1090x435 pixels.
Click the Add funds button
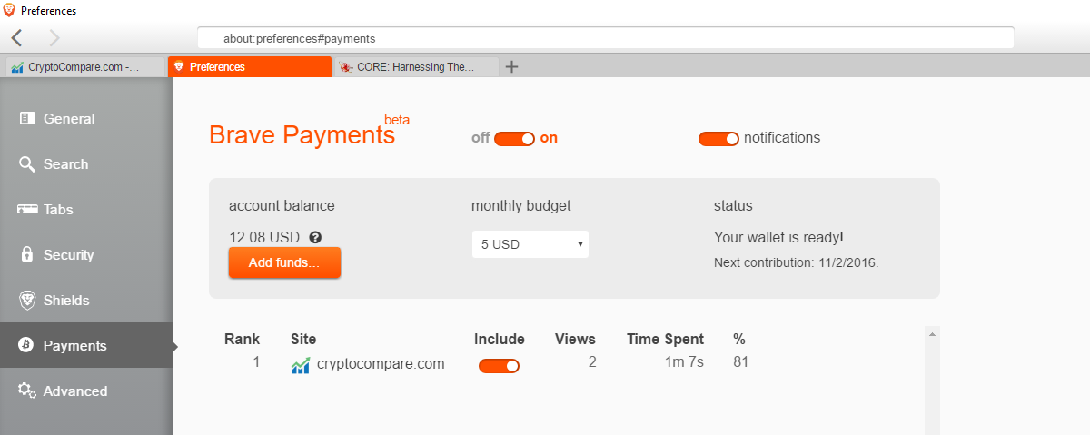point(284,262)
